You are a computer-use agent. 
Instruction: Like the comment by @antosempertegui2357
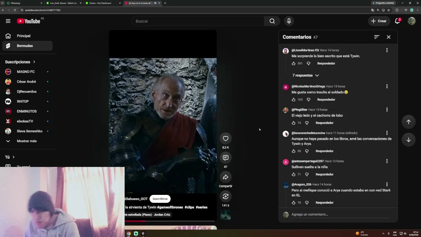click(294, 174)
